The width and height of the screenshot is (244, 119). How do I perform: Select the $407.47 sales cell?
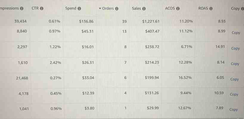point(152,31)
